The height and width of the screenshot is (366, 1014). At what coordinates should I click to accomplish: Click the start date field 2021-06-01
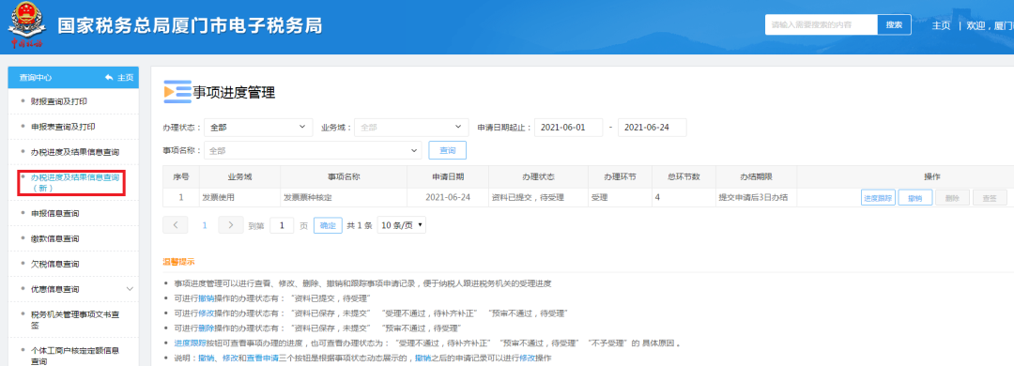tap(568, 128)
